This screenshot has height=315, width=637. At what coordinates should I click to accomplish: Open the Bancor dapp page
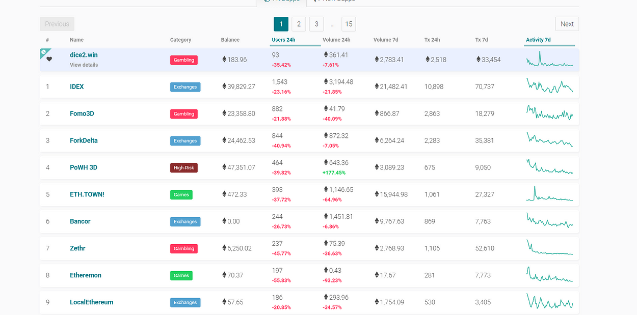[80, 221]
